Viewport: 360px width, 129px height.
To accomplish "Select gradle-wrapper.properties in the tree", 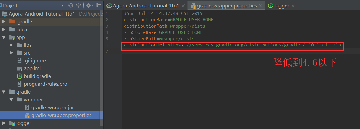I will tap(61, 115).
